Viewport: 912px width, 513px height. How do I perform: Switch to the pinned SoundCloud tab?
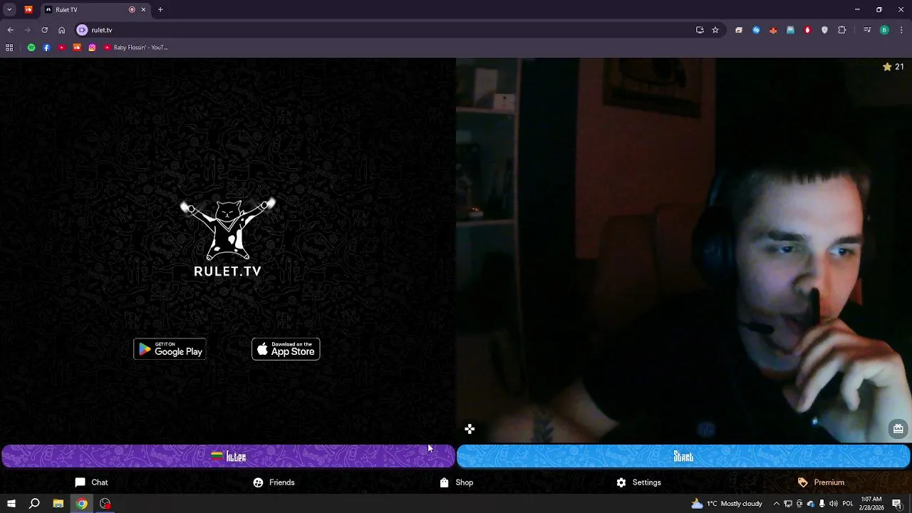[x=28, y=9]
